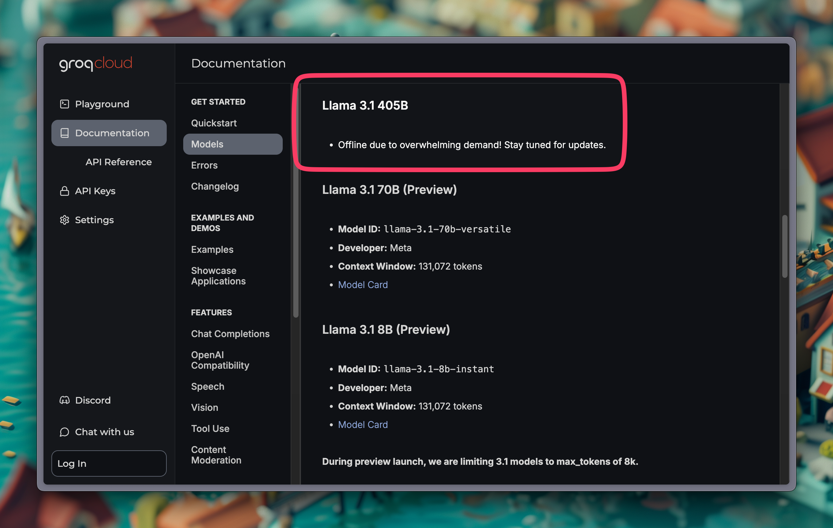The height and width of the screenshot is (528, 833).
Task: Click the Llama 3.1 70B (Preview) heading
Action: (x=389, y=190)
